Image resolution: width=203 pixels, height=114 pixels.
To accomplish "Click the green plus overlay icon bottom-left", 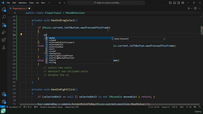I will [x=3, y=111].
